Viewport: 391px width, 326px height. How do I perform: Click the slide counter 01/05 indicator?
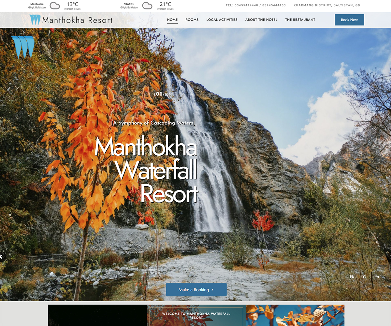click(162, 94)
